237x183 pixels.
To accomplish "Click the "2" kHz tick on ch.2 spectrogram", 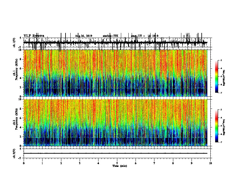I will tap(21, 137).
